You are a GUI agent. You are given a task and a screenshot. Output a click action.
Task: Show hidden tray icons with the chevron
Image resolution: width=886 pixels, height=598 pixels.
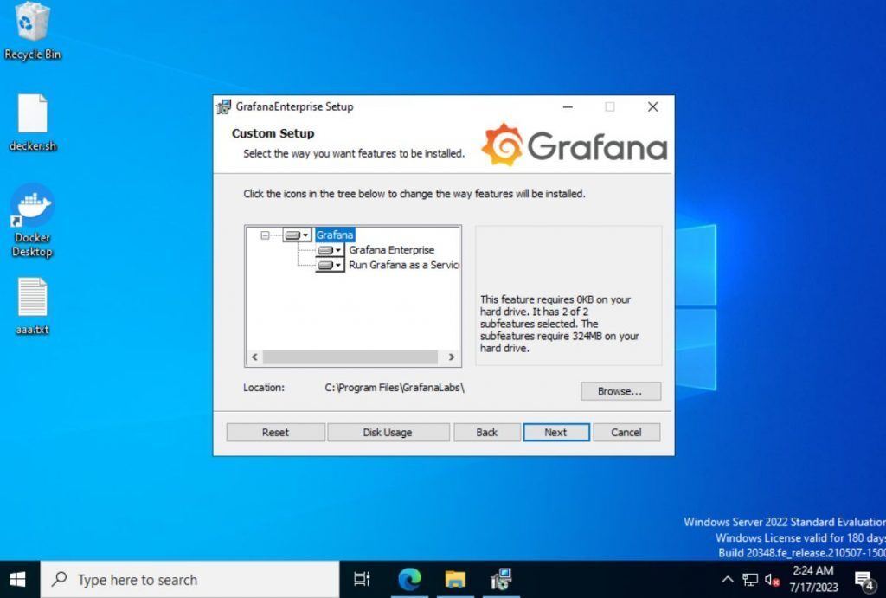coord(729,580)
